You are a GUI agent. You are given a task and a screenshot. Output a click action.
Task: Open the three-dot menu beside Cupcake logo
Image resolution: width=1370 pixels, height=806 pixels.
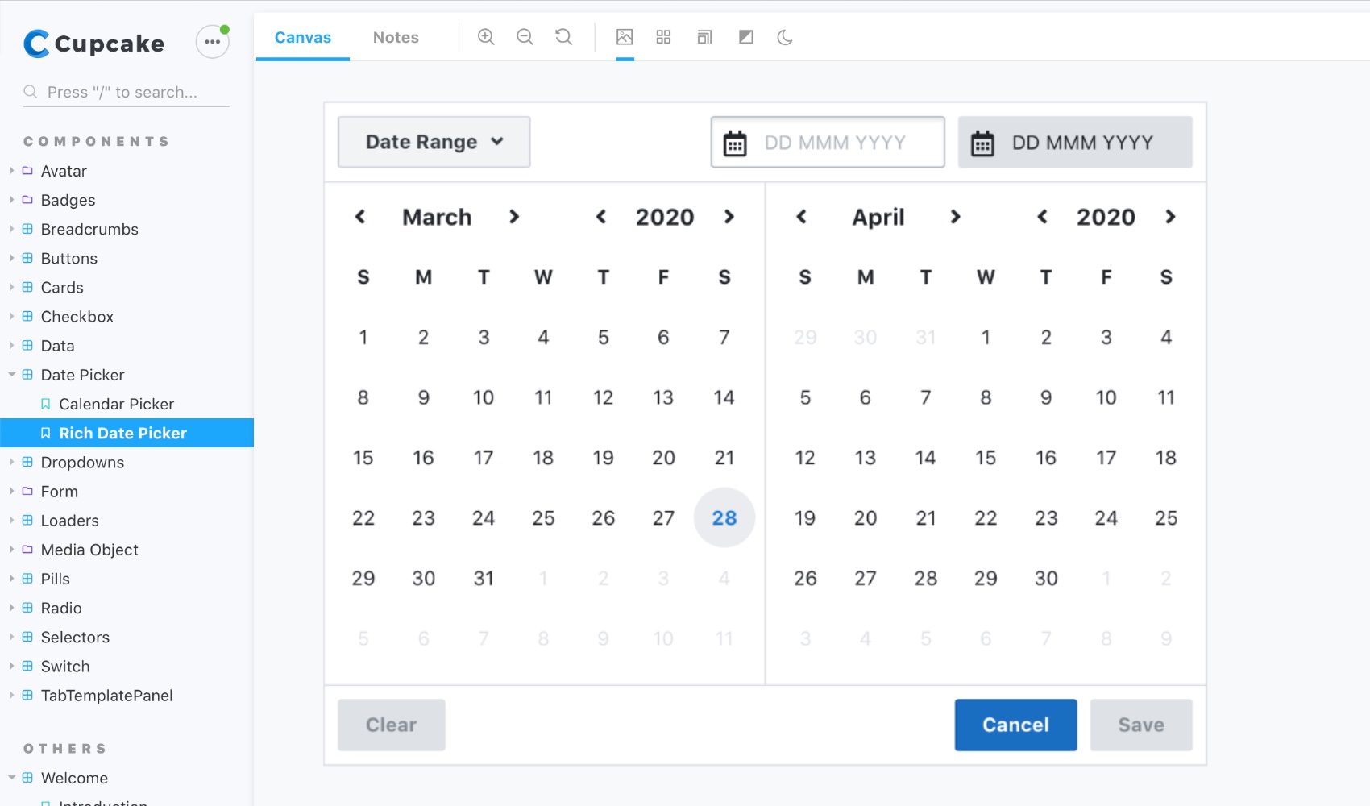pyautogui.click(x=213, y=42)
